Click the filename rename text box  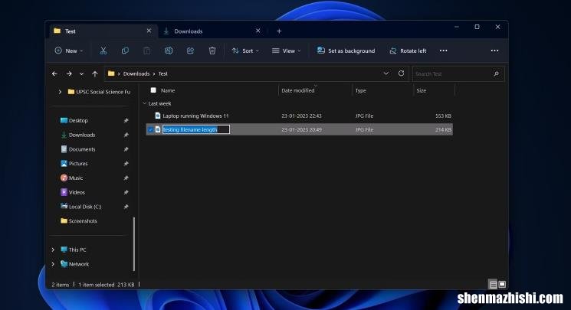click(x=196, y=129)
